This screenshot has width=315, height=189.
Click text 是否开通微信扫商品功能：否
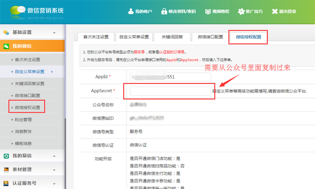click(157, 166)
